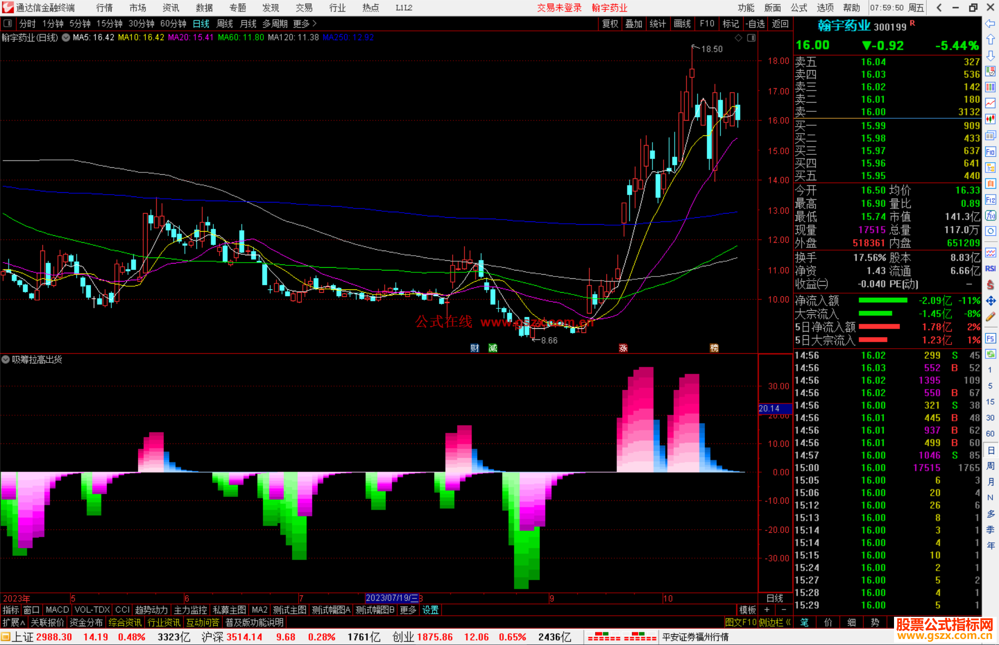This screenshot has width=999, height=645.
Task: Click the four-way move arrows icon
Action: 990,301
